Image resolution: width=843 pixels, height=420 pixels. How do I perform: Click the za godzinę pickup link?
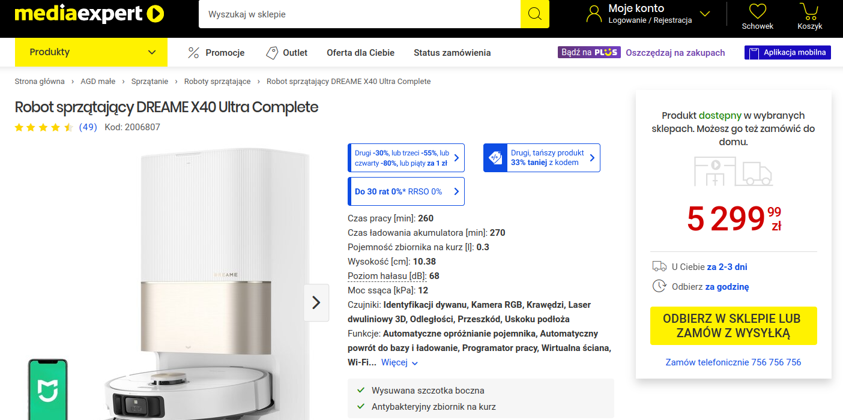(727, 287)
